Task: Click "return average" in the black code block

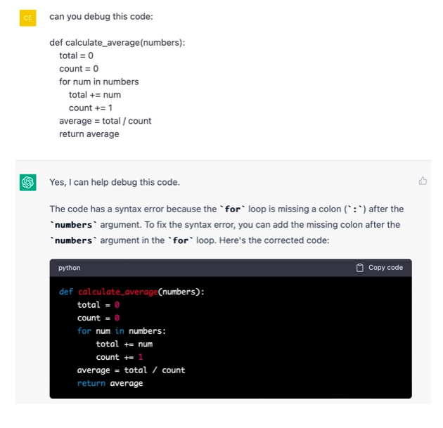Action: (x=110, y=383)
